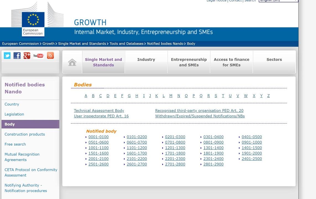Open notified body range 0401-0500
Viewport: 316px width, 199px height.
pos(252,137)
